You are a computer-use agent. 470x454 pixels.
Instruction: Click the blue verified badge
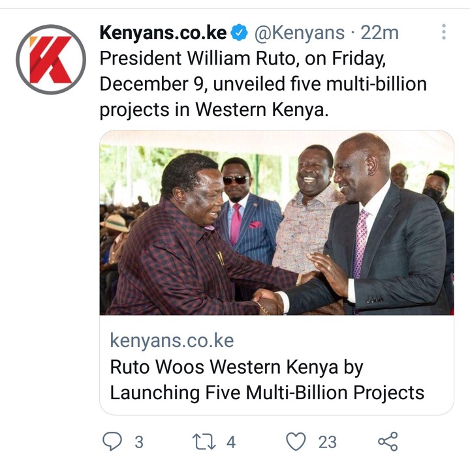[x=239, y=33]
